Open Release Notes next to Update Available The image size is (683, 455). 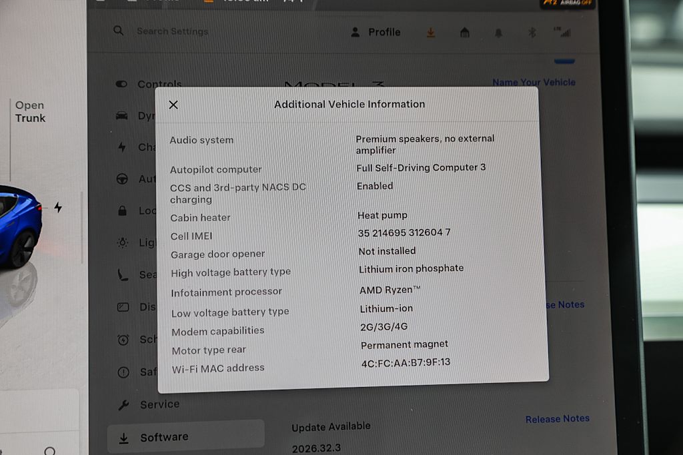[557, 419]
